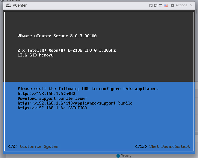This screenshot has height=158, width=198.
Task: Select F12 Shut Down/Restart option
Action: (x=163, y=146)
